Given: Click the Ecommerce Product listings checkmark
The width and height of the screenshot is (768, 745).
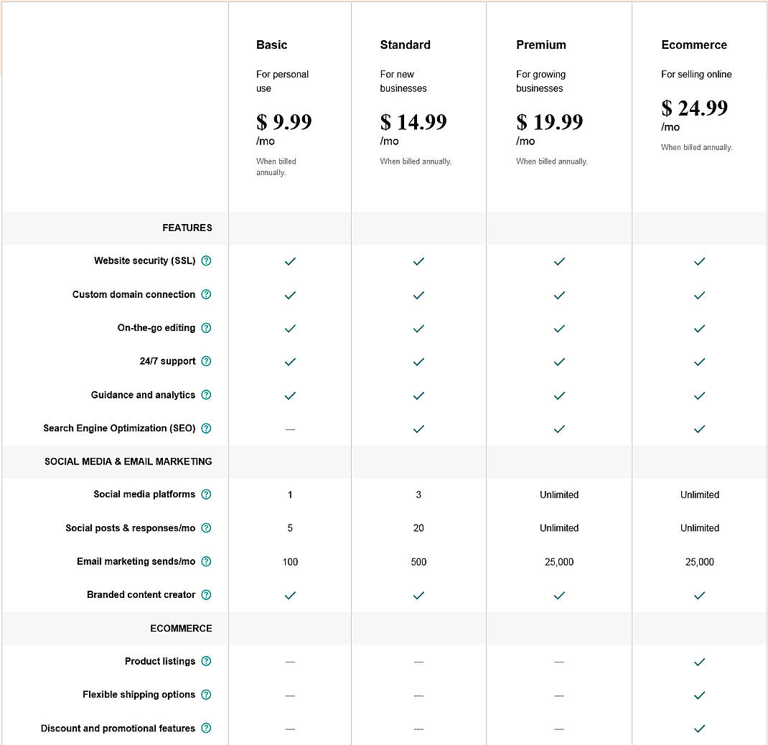Looking at the screenshot, I should pyautogui.click(x=700, y=662).
